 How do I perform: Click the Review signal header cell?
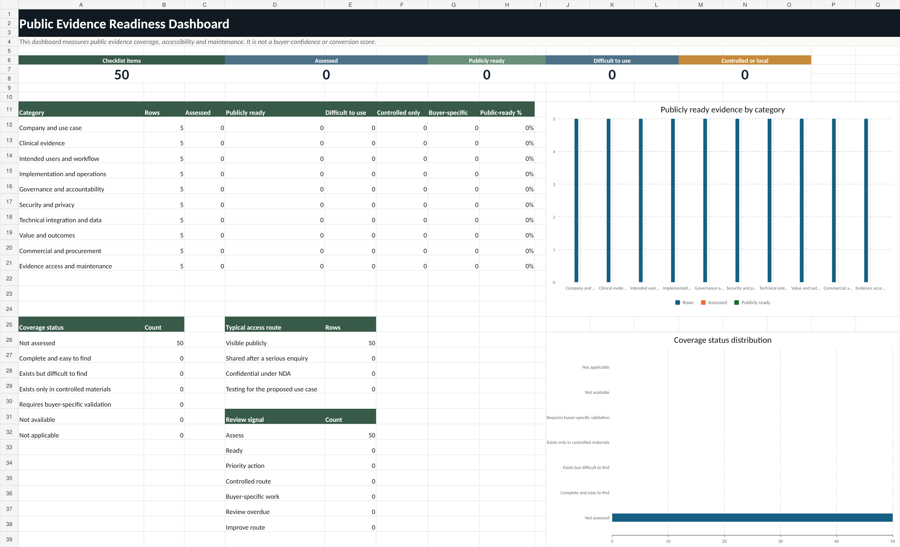[x=275, y=416]
